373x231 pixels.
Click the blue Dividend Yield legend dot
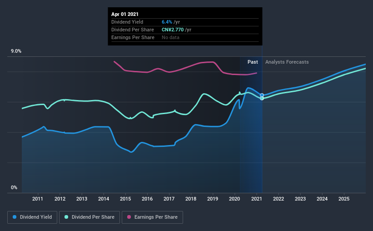(x=15, y=217)
